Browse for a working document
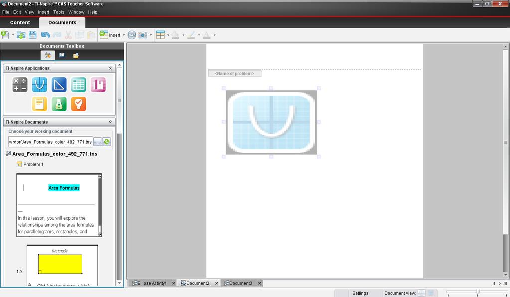Image resolution: width=510 pixels, height=297 pixels. (x=98, y=142)
